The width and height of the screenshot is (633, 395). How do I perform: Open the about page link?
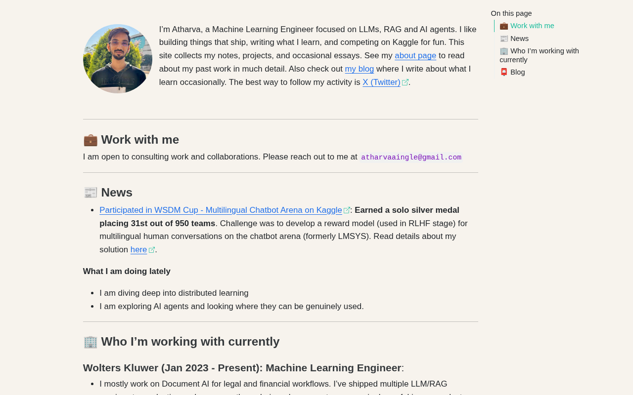pos(415,56)
